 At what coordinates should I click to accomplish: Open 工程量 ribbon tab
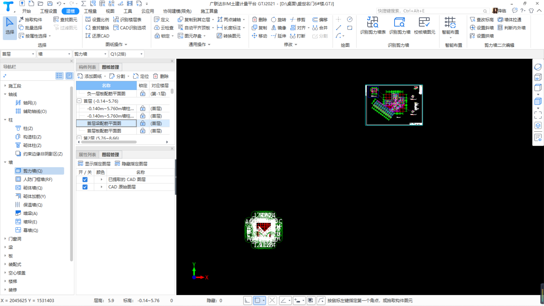90,11
